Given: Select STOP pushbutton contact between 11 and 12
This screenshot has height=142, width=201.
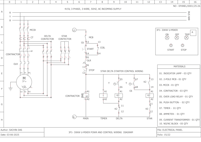Looking at the screenshot, I should pyautogui.click(x=85, y=70).
